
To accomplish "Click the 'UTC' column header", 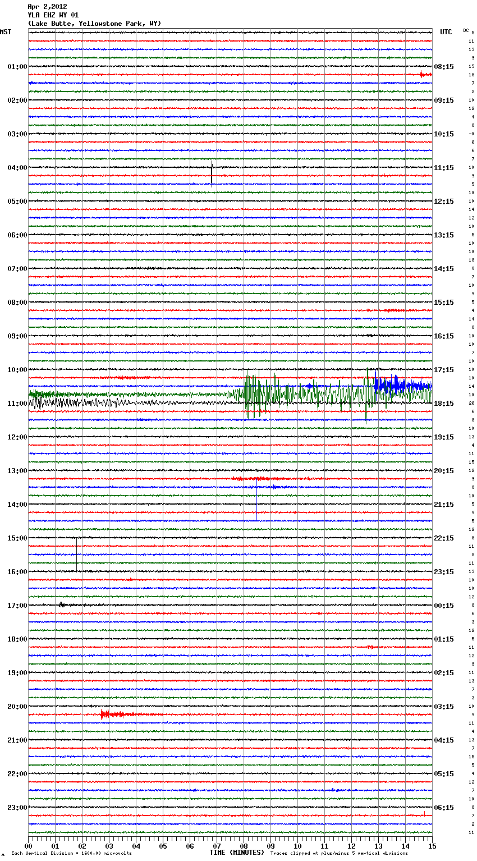I will click(446, 32).
